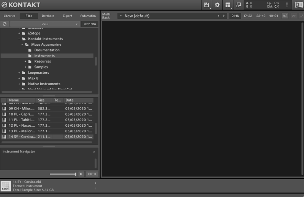Screen dimensions: 304x197
Task: Switch to the Expert tab
Action: tap(67, 16)
